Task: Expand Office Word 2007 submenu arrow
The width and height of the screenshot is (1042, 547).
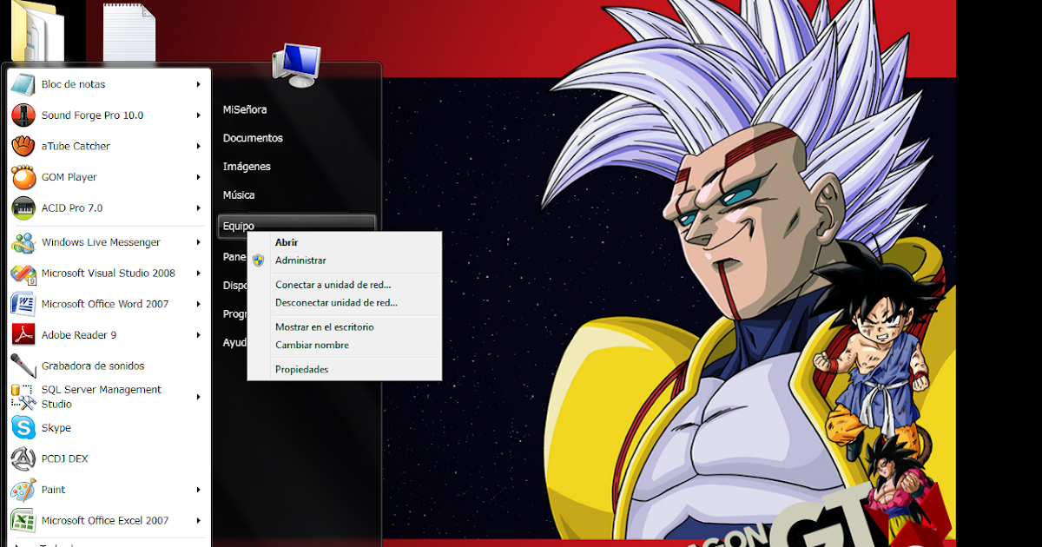Action: tap(199, 304)
